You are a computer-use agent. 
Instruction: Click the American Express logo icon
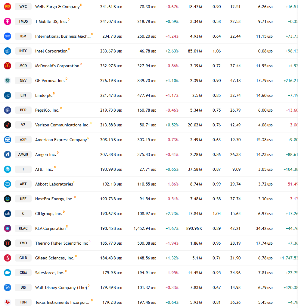(x=8, y=140)
